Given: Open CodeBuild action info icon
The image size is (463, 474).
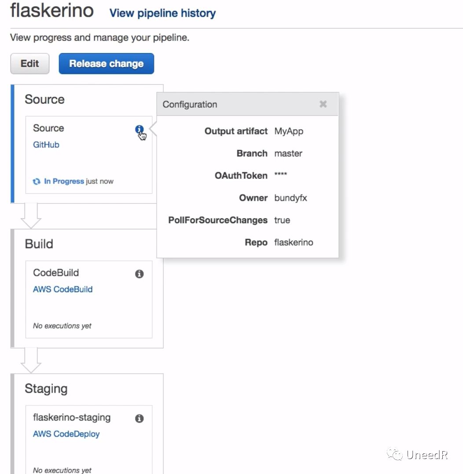Looking at the screenshot, I should (x=139, y=274).
